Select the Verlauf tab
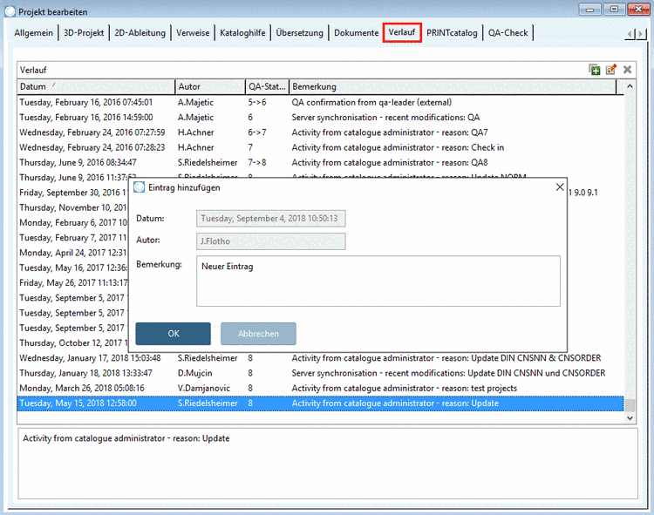This screenshot has height=515, width=654. click(x=402, y=32)
